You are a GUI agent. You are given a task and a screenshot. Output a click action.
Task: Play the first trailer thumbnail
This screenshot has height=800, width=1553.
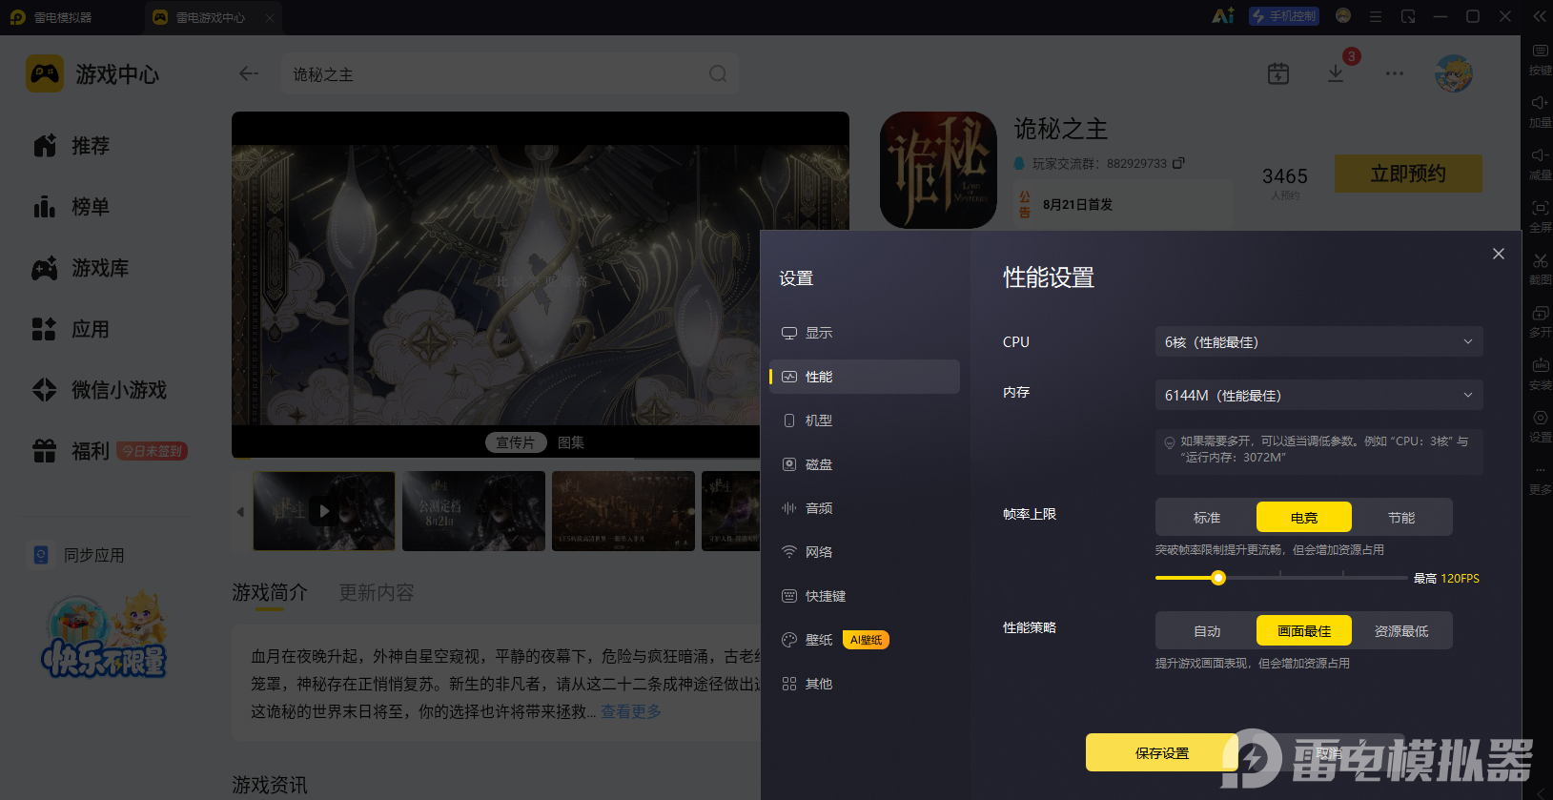pyautogui.click(x=324, y=511)
